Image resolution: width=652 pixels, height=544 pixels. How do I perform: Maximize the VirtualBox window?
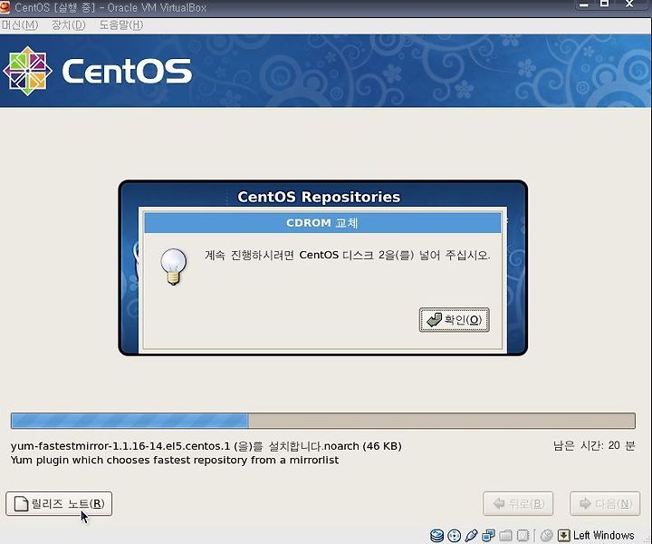605,4
